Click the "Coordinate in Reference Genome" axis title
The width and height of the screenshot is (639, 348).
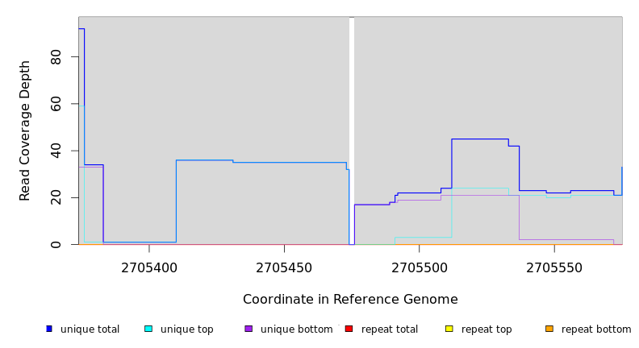(x=350, y=300)
